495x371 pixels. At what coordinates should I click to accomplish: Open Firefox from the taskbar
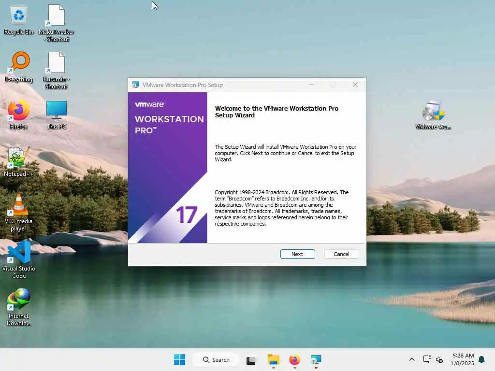tap(294, 359)
